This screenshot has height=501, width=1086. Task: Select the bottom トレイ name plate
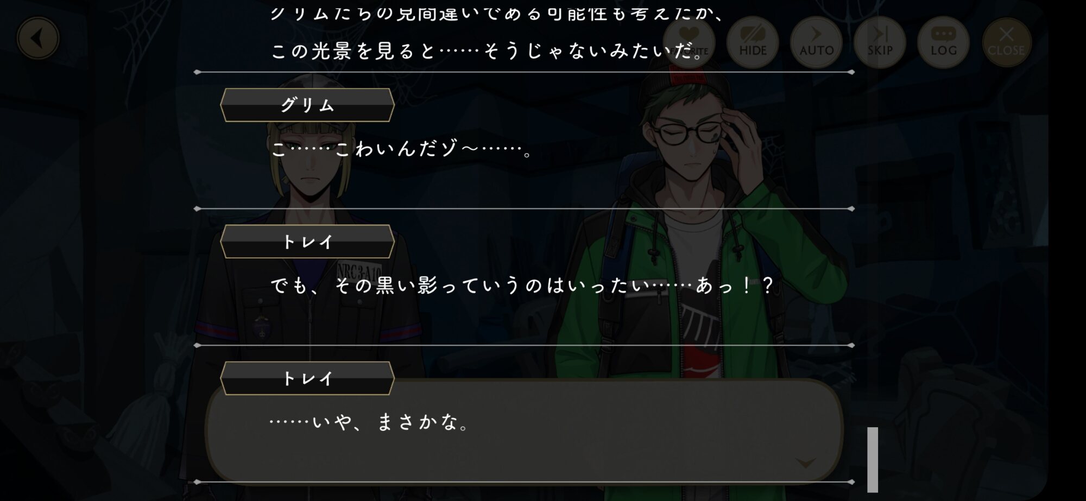(x=307, y=378)
